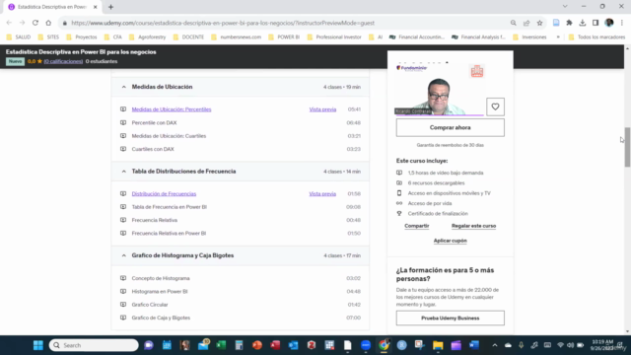Open Outlook from the taskbar
Screen dimensions: 631x355
coord(294,345)
